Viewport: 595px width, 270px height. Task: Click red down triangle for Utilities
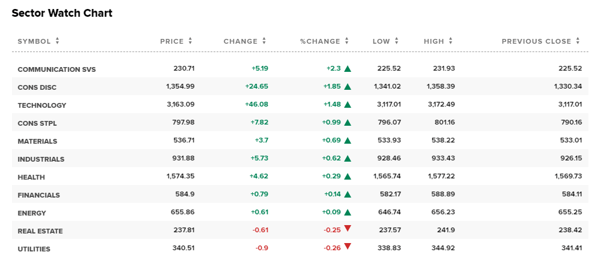[x=348, y=247]
